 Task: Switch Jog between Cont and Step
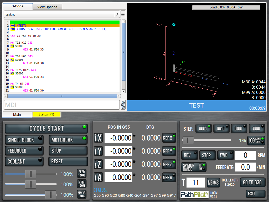(256, 141)
